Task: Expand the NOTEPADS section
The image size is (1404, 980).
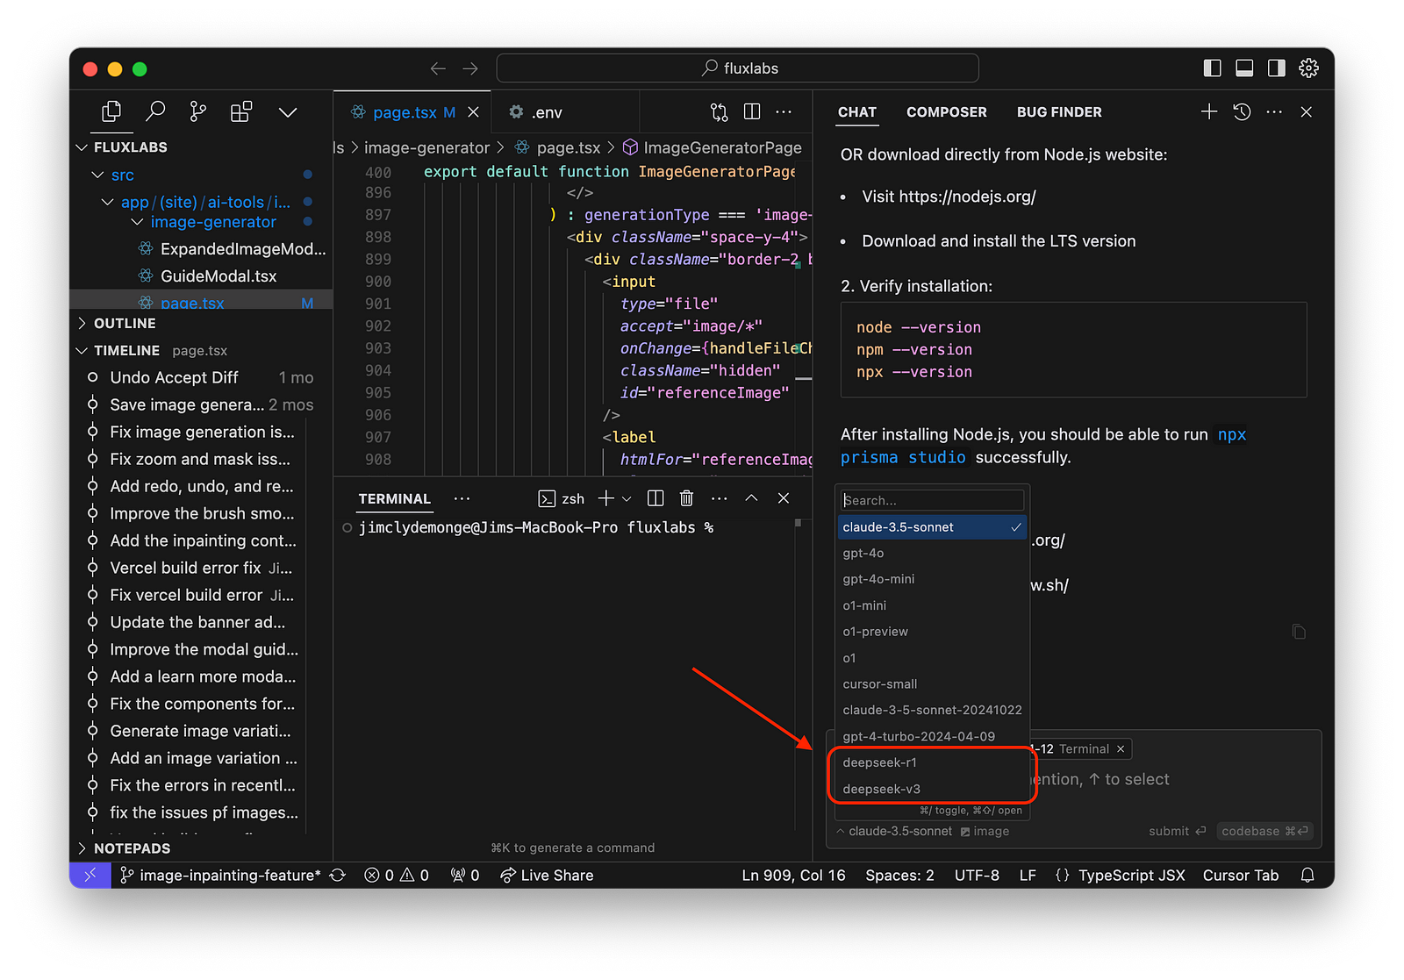Action: click(x=132, y=848)
